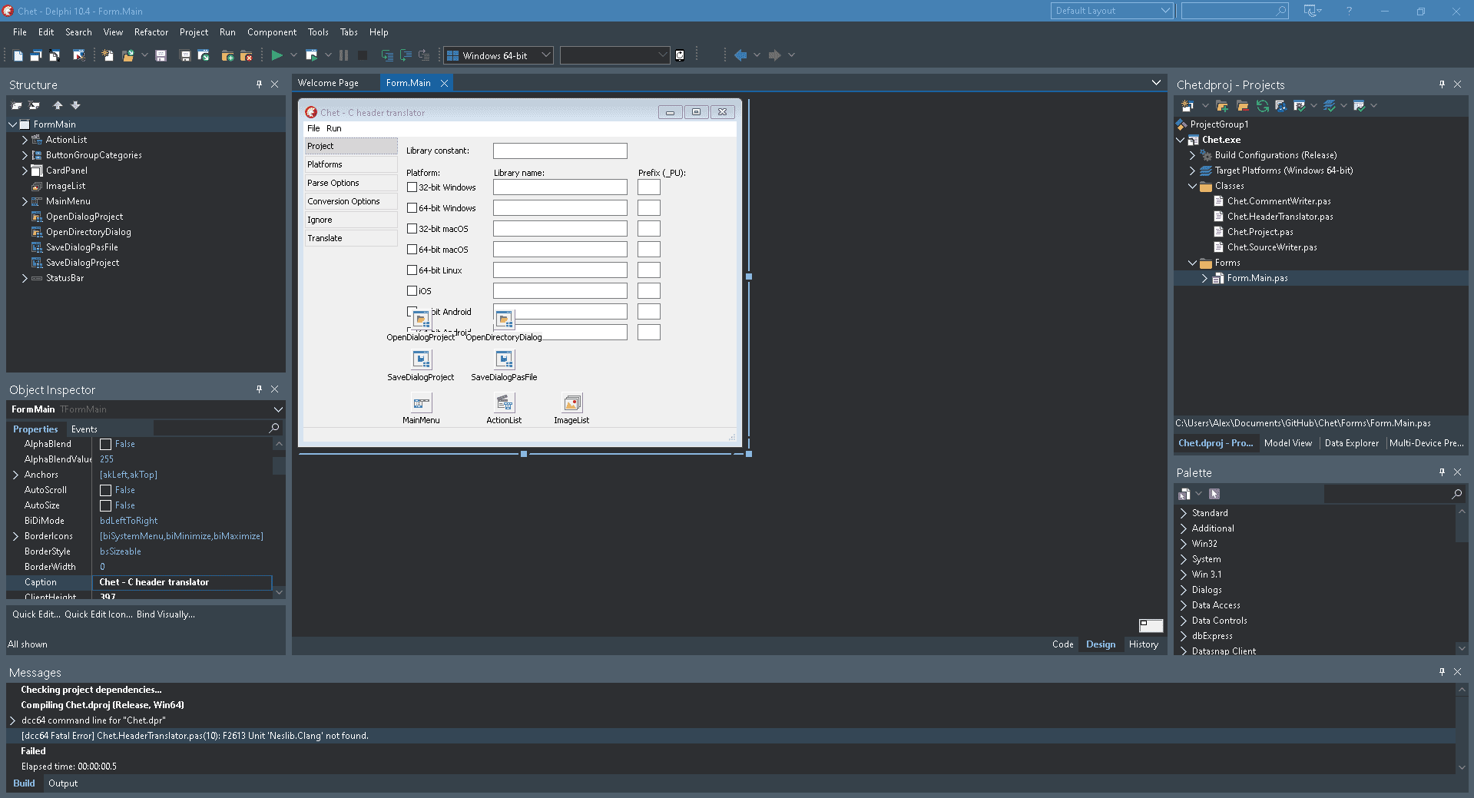Click the green Run button in the toolbar

click(x=277, y=55)
